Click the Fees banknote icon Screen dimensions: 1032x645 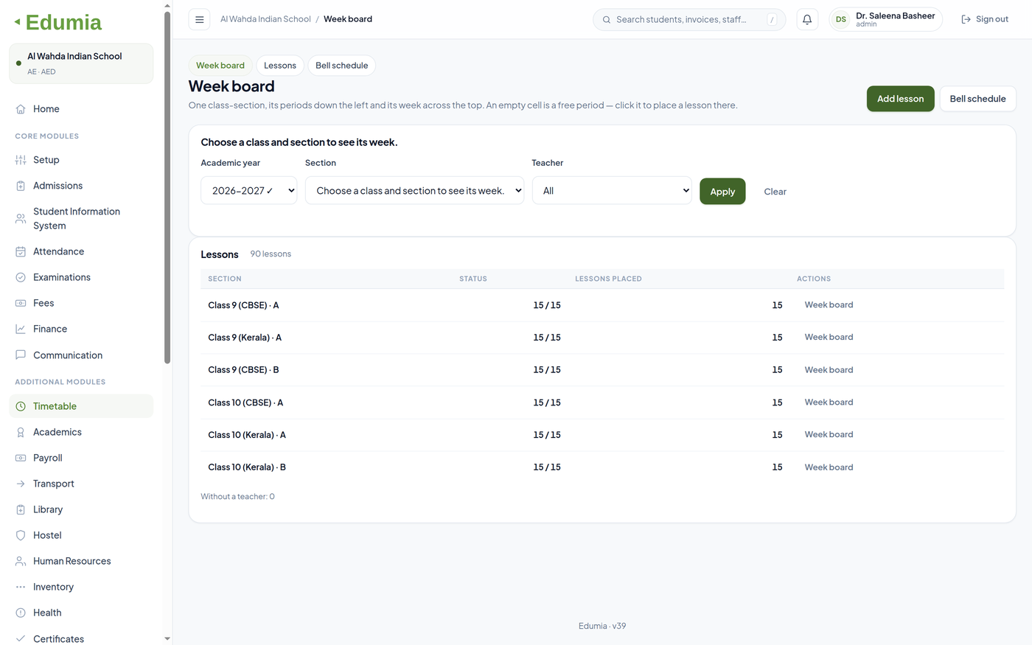(x=21, y=303)
